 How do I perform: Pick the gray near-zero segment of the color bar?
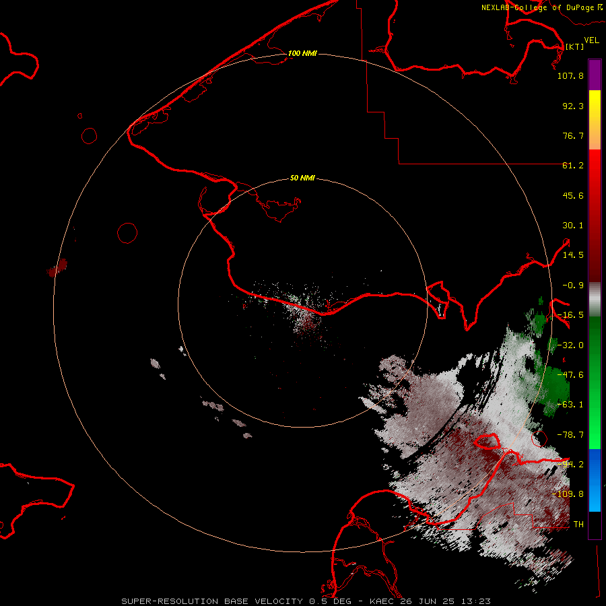coord(595,299)
